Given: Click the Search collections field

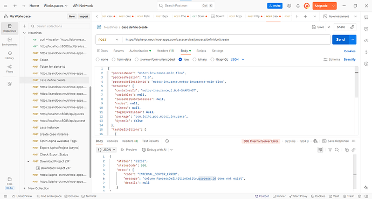Looking at the screenshot, I should [x=59, y=26].
